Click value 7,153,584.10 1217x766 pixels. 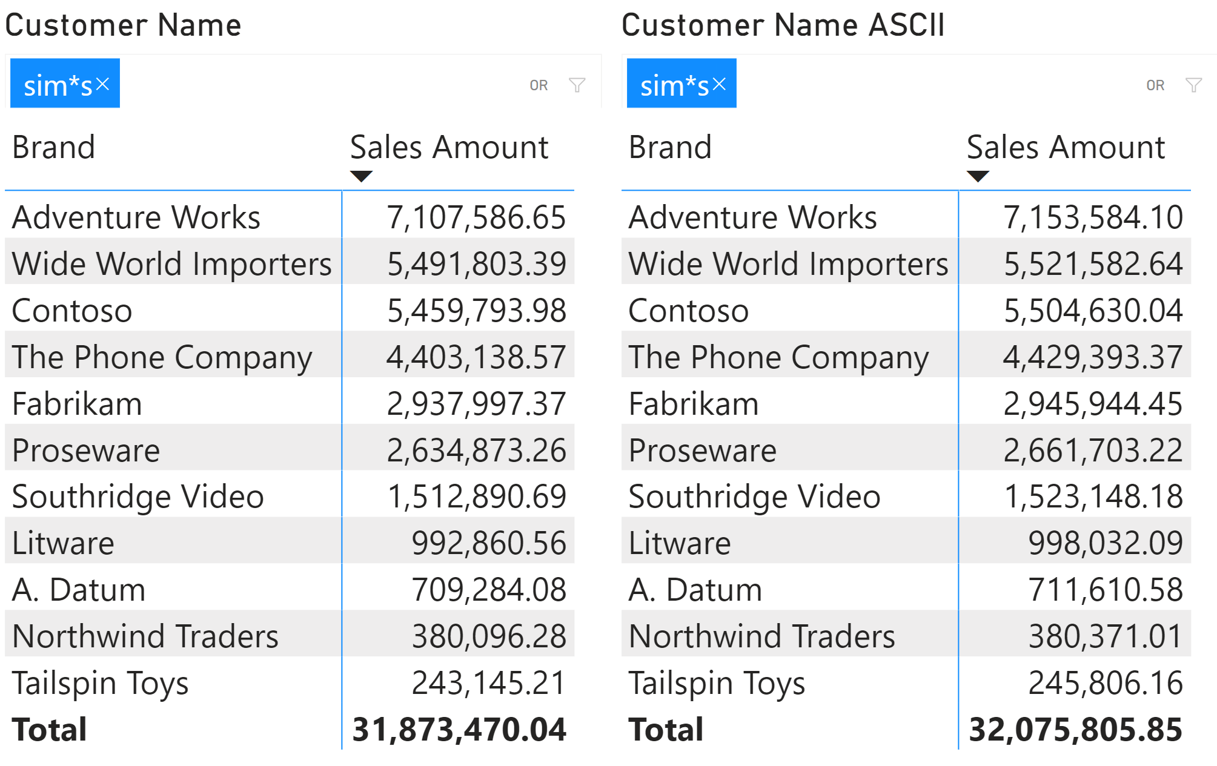coord(1093,217)
